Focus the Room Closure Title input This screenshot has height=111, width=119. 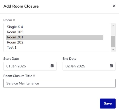59,83
